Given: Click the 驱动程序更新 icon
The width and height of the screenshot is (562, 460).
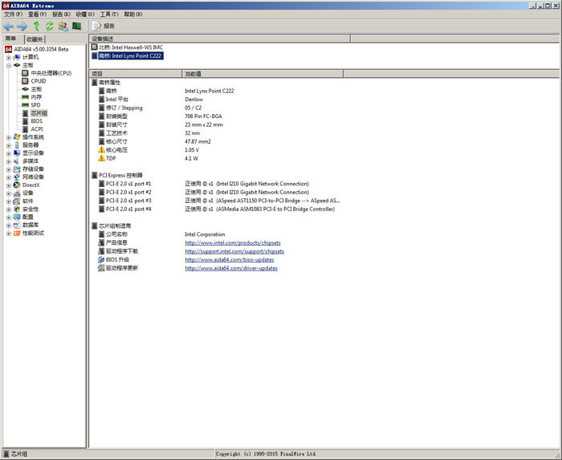Looking at the screenshot, I should 101,268.
